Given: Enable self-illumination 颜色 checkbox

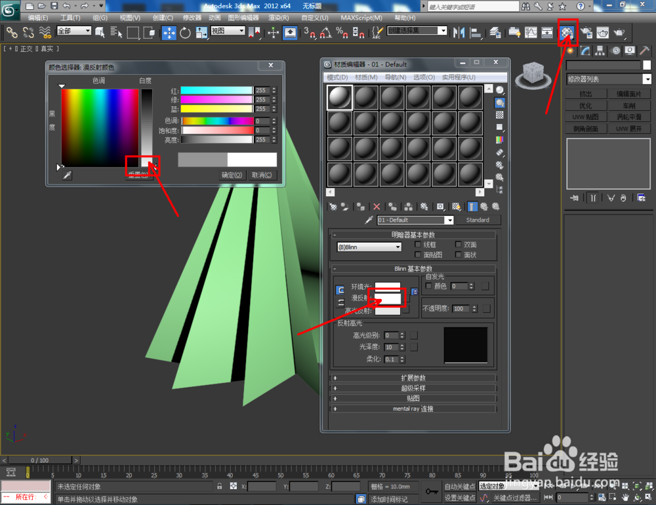Looking at the screenshot, I should click(428, 286).
